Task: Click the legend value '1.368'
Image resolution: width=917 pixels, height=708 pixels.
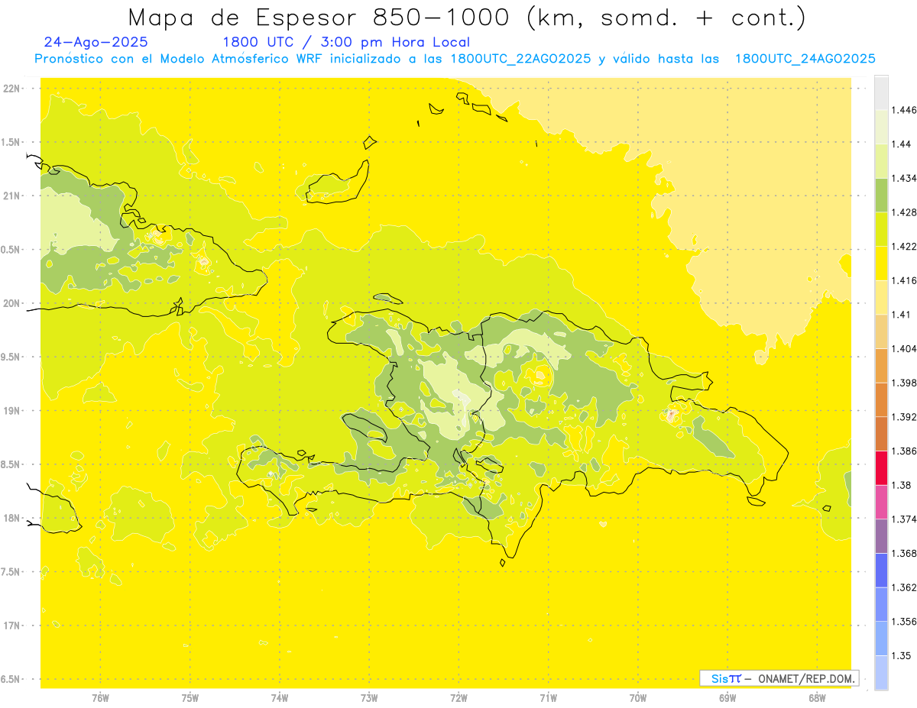Action: coord(903,553)
